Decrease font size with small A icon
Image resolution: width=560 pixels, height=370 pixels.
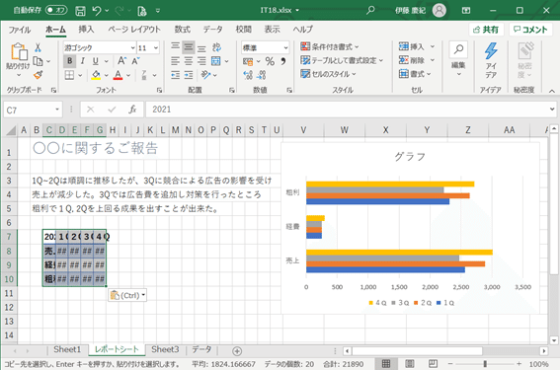(x=135, y=61)
